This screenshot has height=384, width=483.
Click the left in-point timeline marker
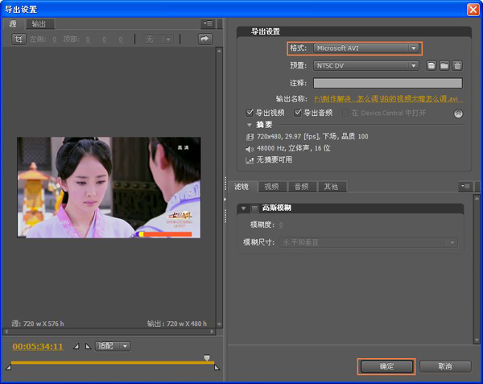coord(9,367)
